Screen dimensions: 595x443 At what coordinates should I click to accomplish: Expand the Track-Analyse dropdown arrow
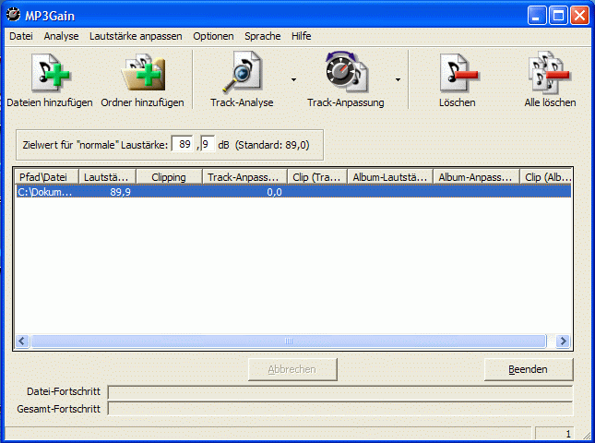[293, 79]
